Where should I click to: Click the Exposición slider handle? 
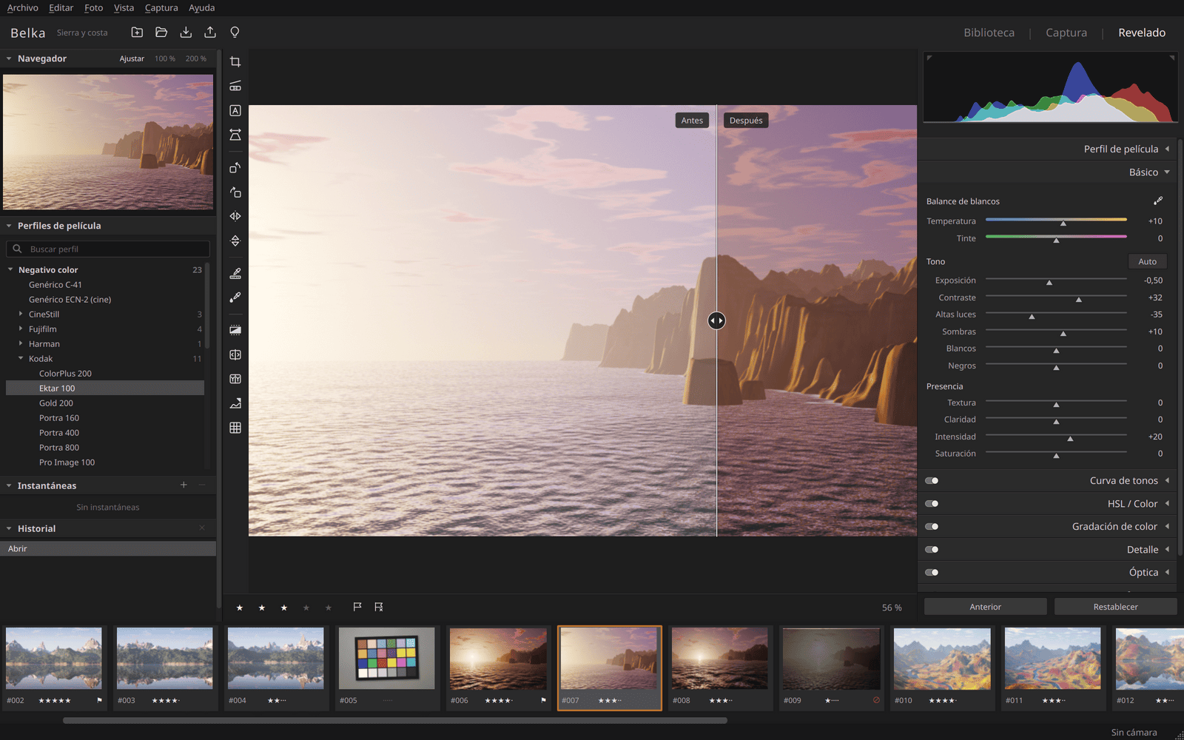tap(1049, 283)
